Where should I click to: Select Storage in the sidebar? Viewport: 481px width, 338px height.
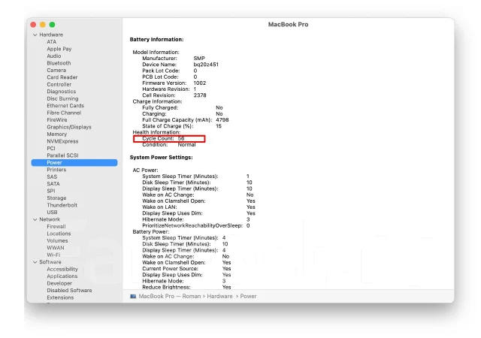pyautogui.click(x=57, y=198)
